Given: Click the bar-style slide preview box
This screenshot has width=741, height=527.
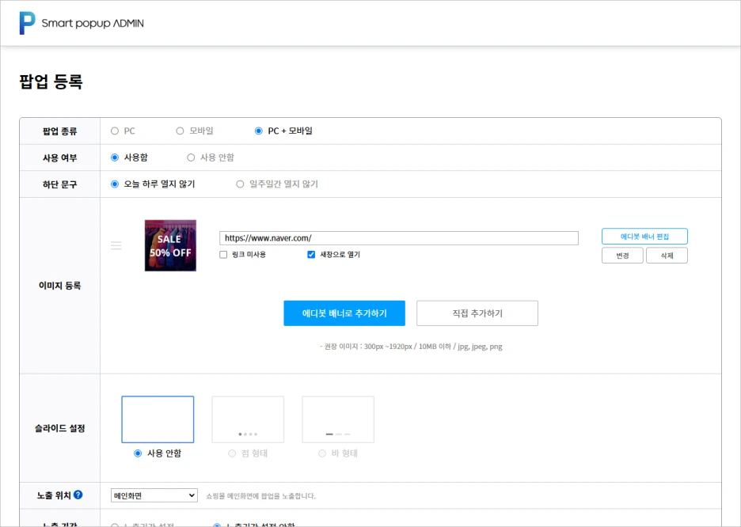Looking at the screenshot, I should (338, 419).
